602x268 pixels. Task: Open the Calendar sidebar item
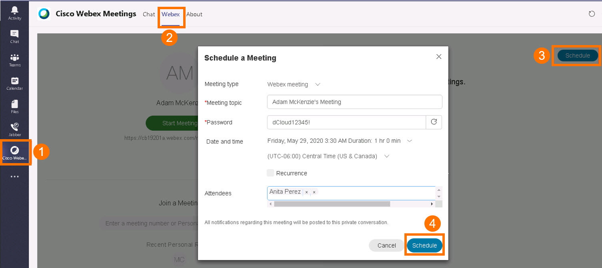(14, 83)
